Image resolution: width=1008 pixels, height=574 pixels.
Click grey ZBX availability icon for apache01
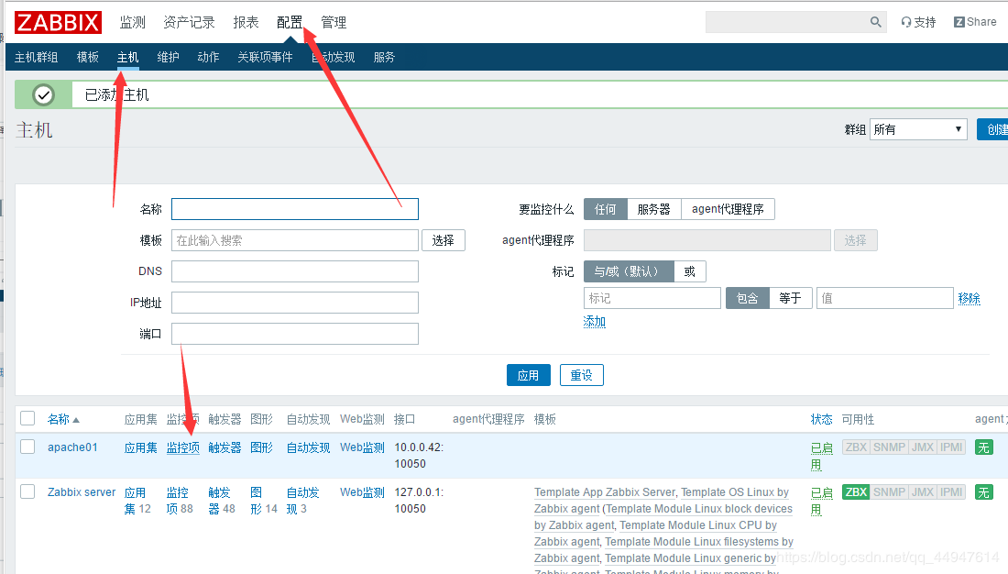pyautogui.click(x=856, y=447)
